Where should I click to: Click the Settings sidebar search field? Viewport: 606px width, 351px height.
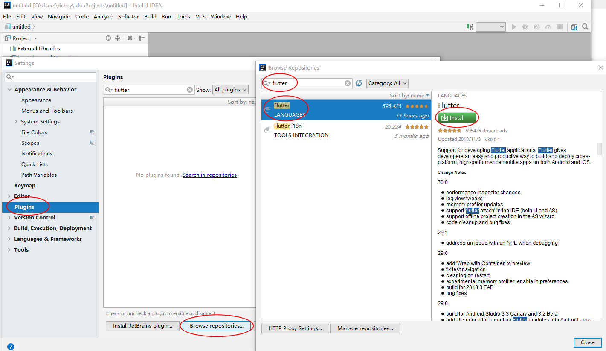pyautogui.click(x=50, y=77)
